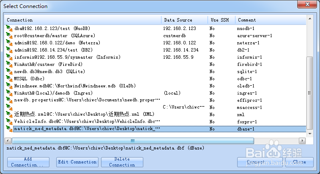Viewport: 320px width, 174px height.
Task: Select the VehicleInfo.dbc connection row
Action: click(87, 121)
